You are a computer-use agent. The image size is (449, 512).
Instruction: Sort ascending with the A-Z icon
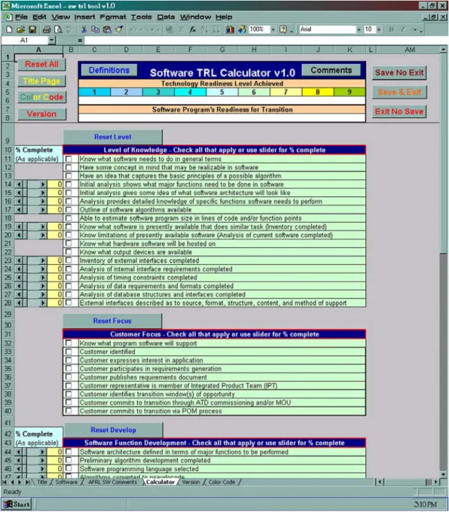coord(204,29)
